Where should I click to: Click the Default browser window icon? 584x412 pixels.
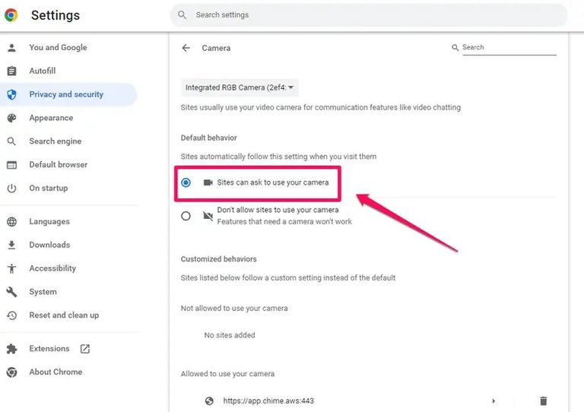pos(12,165)
